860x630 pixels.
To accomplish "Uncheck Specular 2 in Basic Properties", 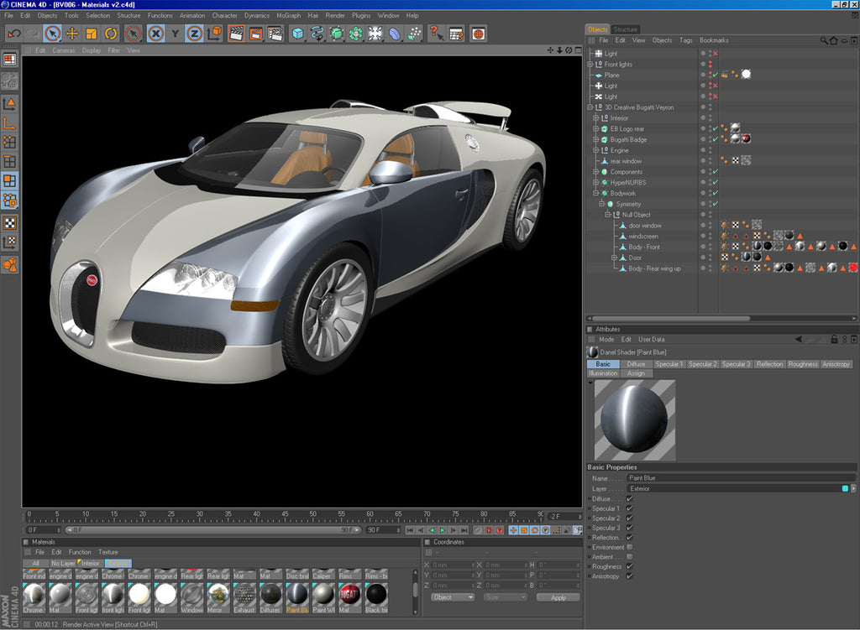I will point(629,518).
